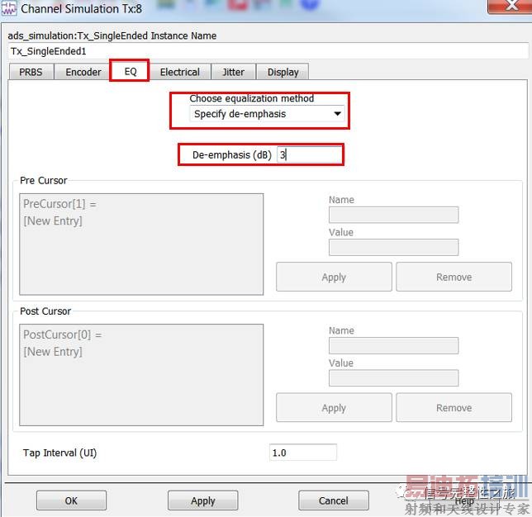Screen dimensions: 532x517
Task: Click the bottom Apply button
Action: point(203,500)
